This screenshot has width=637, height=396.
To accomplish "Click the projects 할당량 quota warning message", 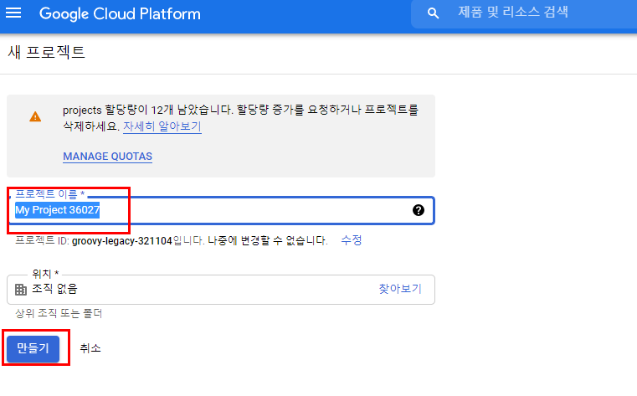I will point(240,118).
